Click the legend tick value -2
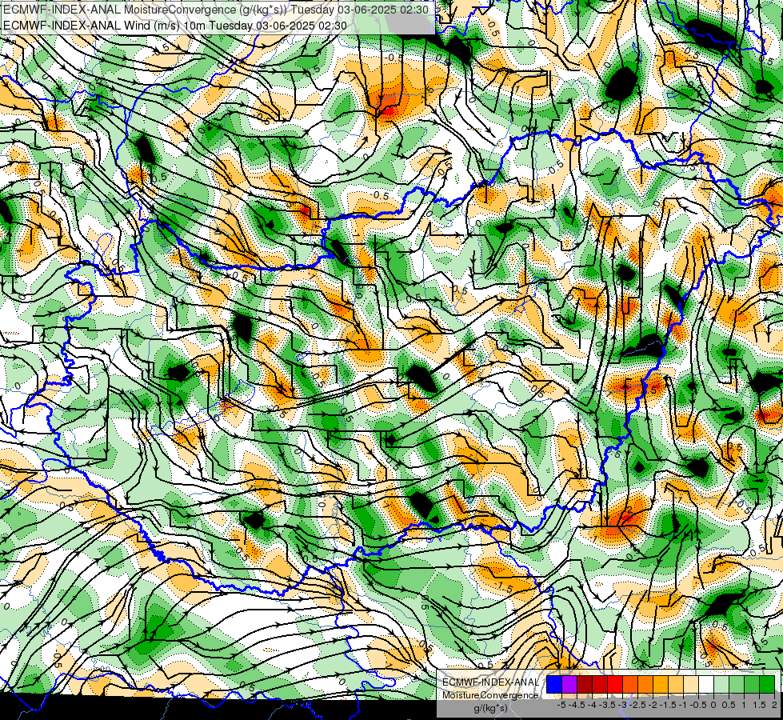The height and width of the screenshot is (720, 783). [x=653, y=705]
